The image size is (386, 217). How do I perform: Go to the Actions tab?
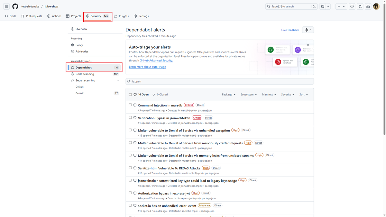54,16
